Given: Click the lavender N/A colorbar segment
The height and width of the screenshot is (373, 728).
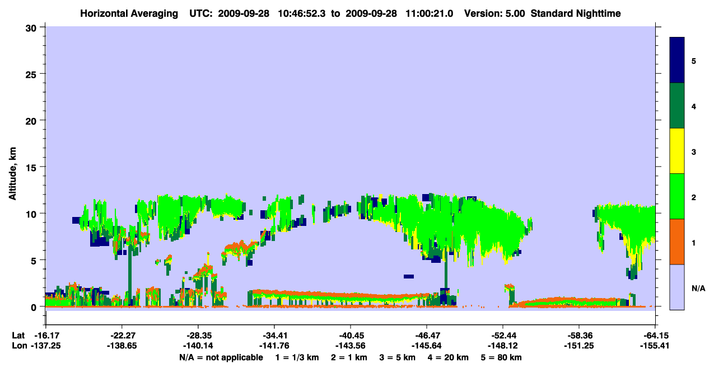Looking at the screenshot, I should pyautogui.click(x=677, y=287).
